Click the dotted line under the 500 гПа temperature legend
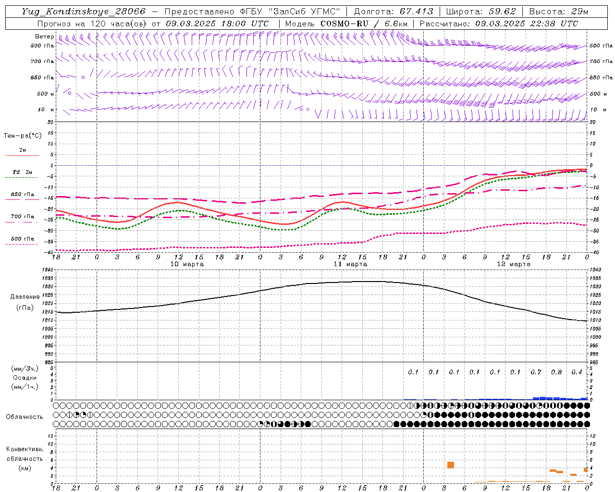 coord(22,244)
